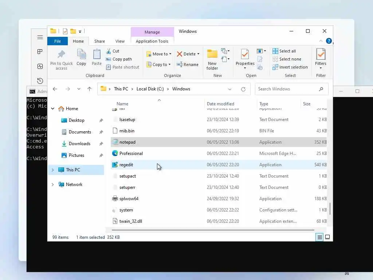
Task: Collapse the Home tree node
Action: [53, 109]
